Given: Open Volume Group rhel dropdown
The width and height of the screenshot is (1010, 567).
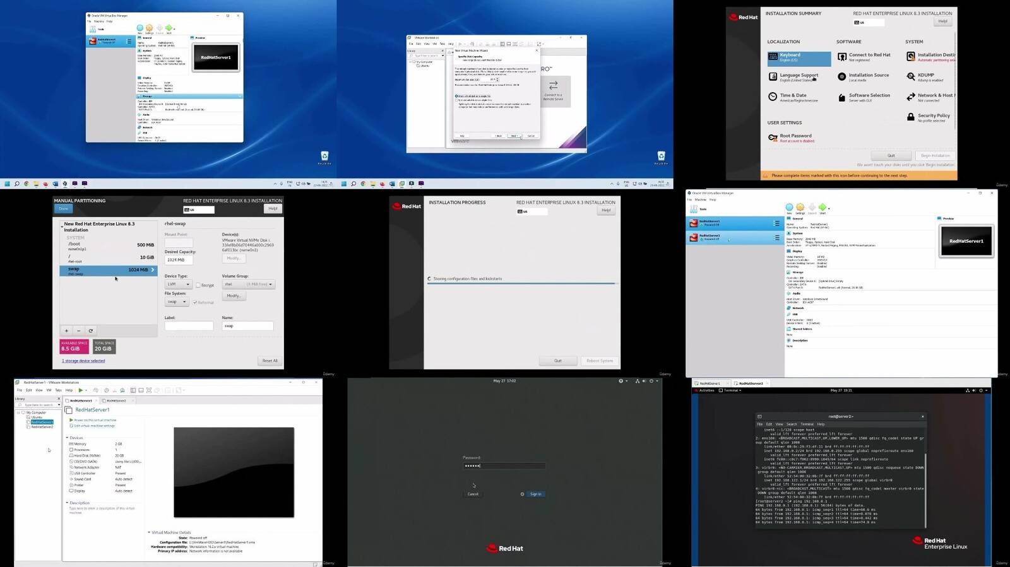Looking at the screenshot, I should (249, 284).
